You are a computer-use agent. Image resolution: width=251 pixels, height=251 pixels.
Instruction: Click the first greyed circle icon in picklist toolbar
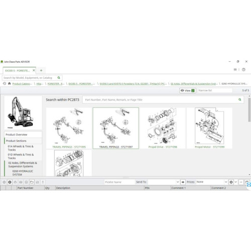4,182
